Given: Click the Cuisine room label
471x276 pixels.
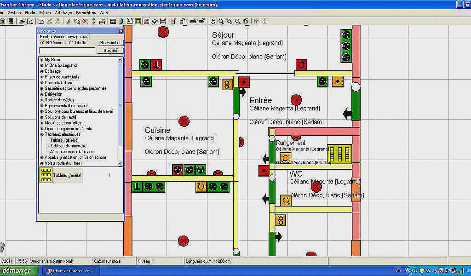Looking at the screenshot, I should pos(157,130).
